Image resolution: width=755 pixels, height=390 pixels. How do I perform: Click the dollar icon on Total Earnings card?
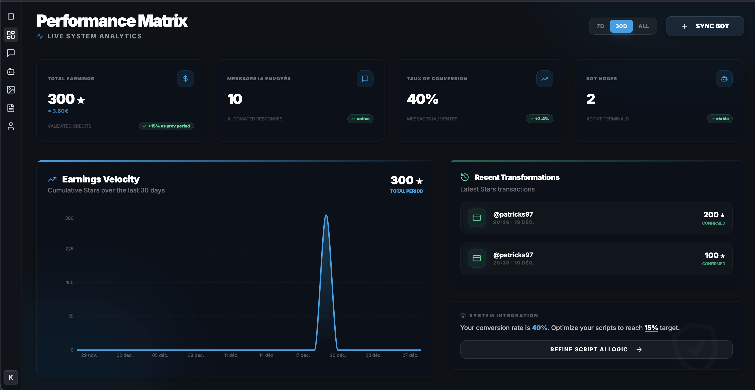(185, 79)
